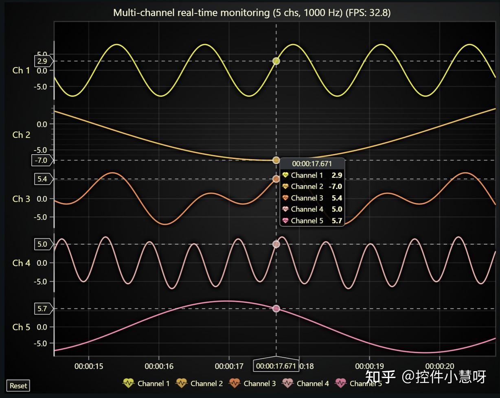The height and width of the screenshot is (398, 500).
Task: Click the Channel 1 heartbeat legend icon
Action: click(129, 383)
